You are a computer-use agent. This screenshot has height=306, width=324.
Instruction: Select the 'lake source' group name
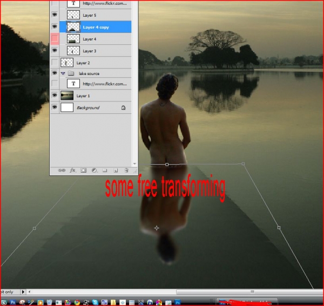pyautogui.click(x=89, y=73)
